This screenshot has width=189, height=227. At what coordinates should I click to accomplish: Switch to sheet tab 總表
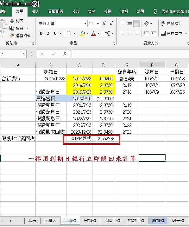pos(32,221)
